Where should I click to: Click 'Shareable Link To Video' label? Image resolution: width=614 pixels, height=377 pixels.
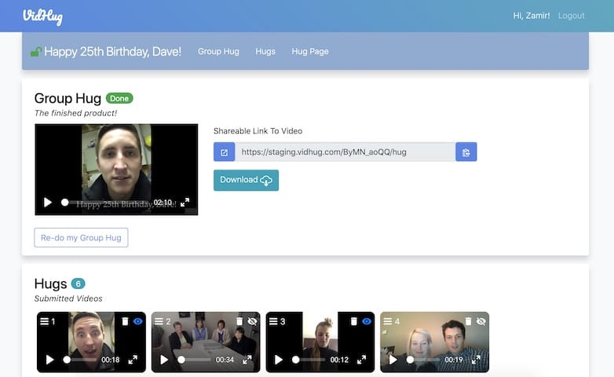coord(258,131)
